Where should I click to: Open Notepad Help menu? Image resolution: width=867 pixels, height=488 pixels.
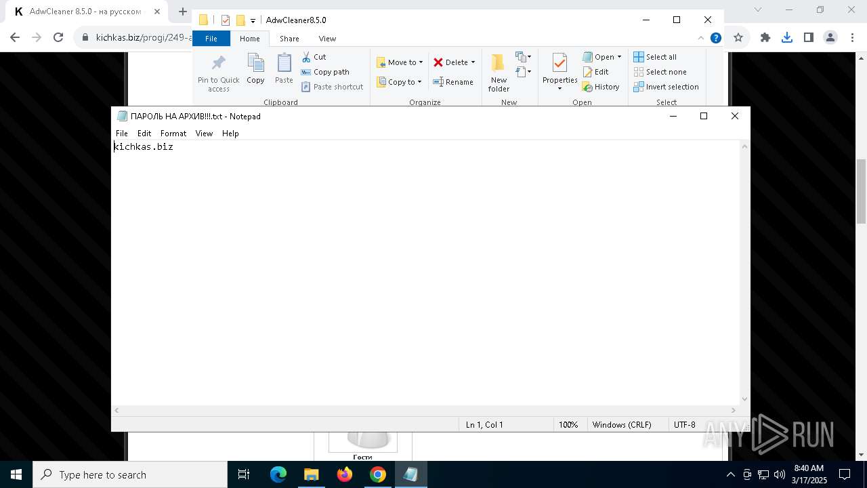point(230,134)
